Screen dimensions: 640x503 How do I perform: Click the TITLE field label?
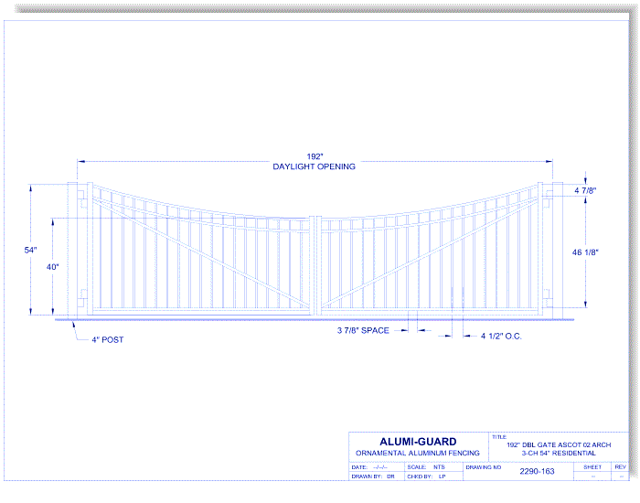click(x=499, y=437)
